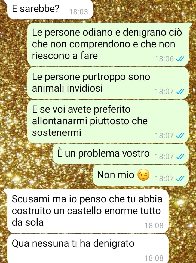Tap read checkmarks on 'sostenermi' message
This screenshot has width=196, height=263.
180,135
